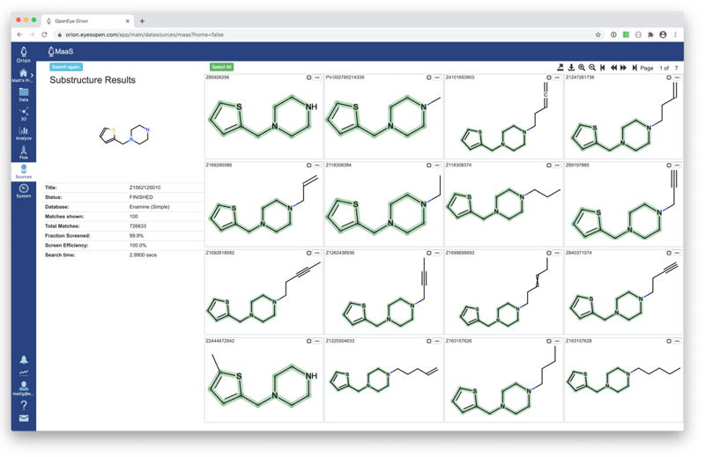The height and width of the screenshot is (457, 705).
Task: Open molecule card Z118308384 structure
Action: coord(384,207)
